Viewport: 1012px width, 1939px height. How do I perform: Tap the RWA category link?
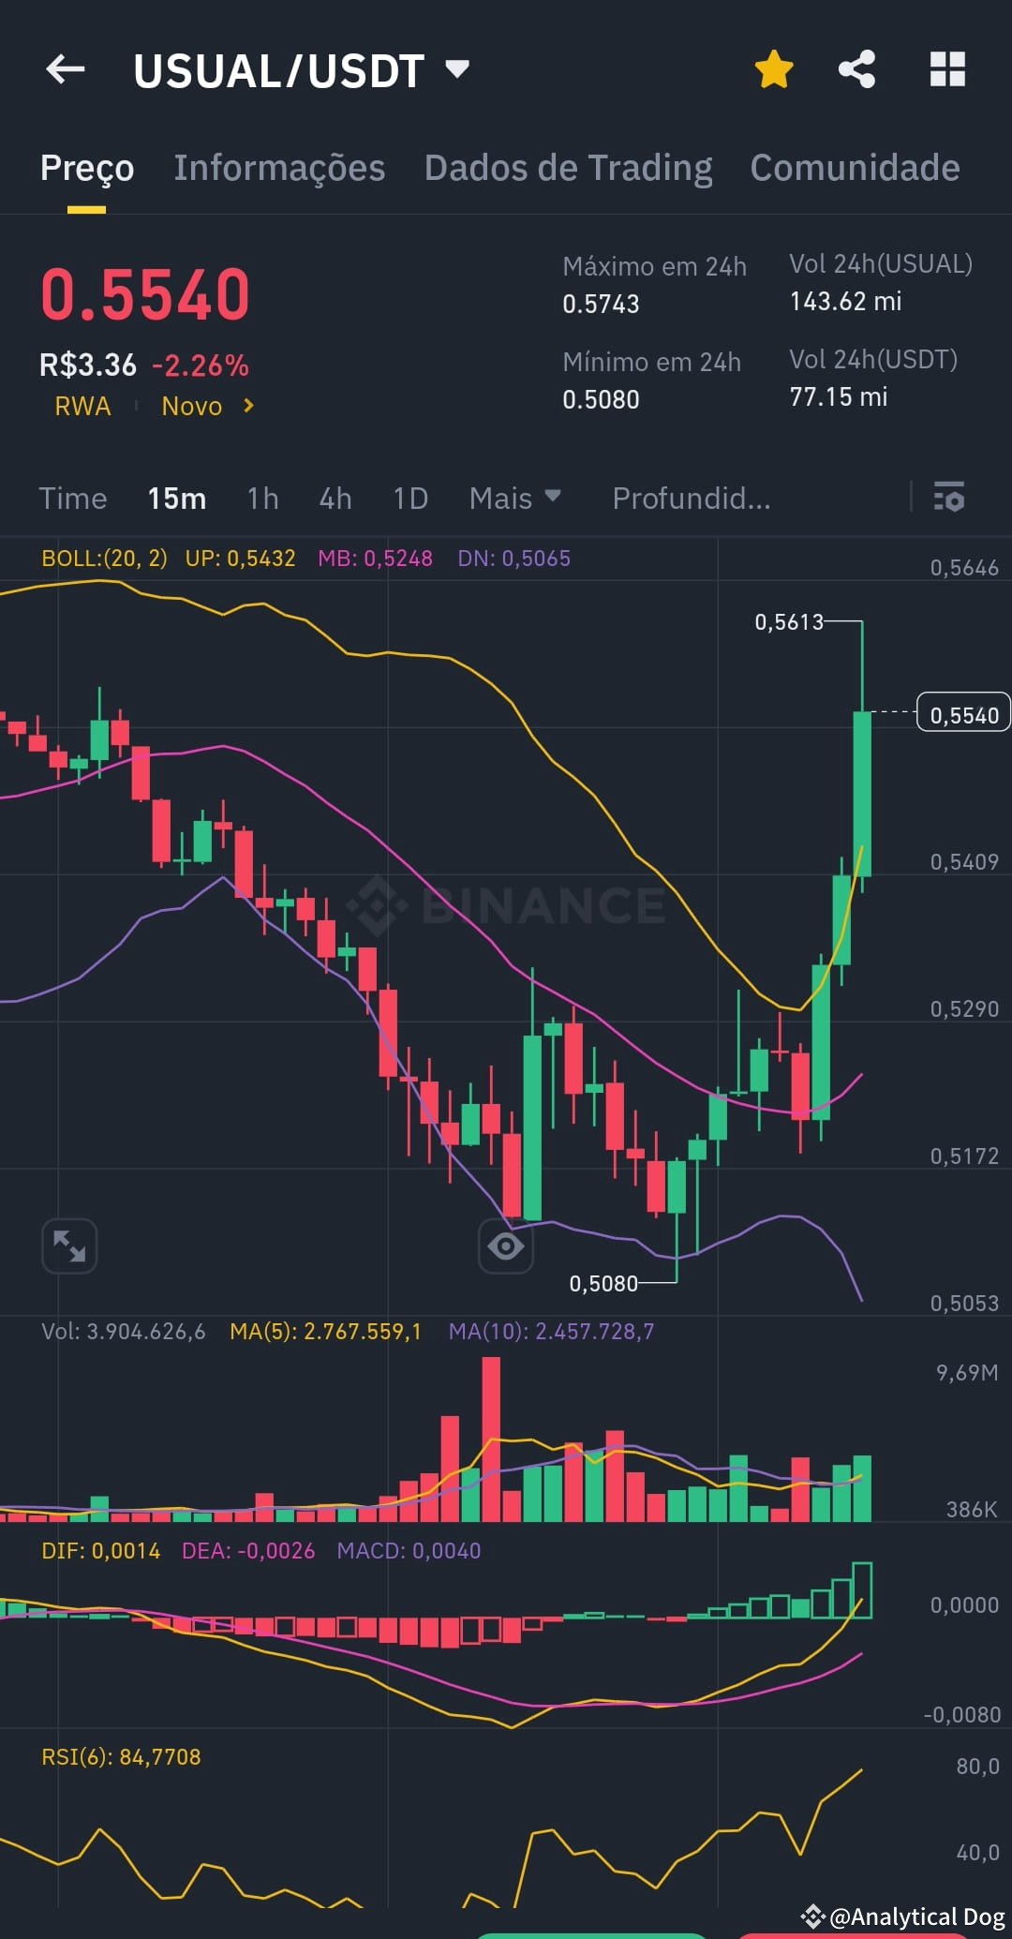[82, 406]
